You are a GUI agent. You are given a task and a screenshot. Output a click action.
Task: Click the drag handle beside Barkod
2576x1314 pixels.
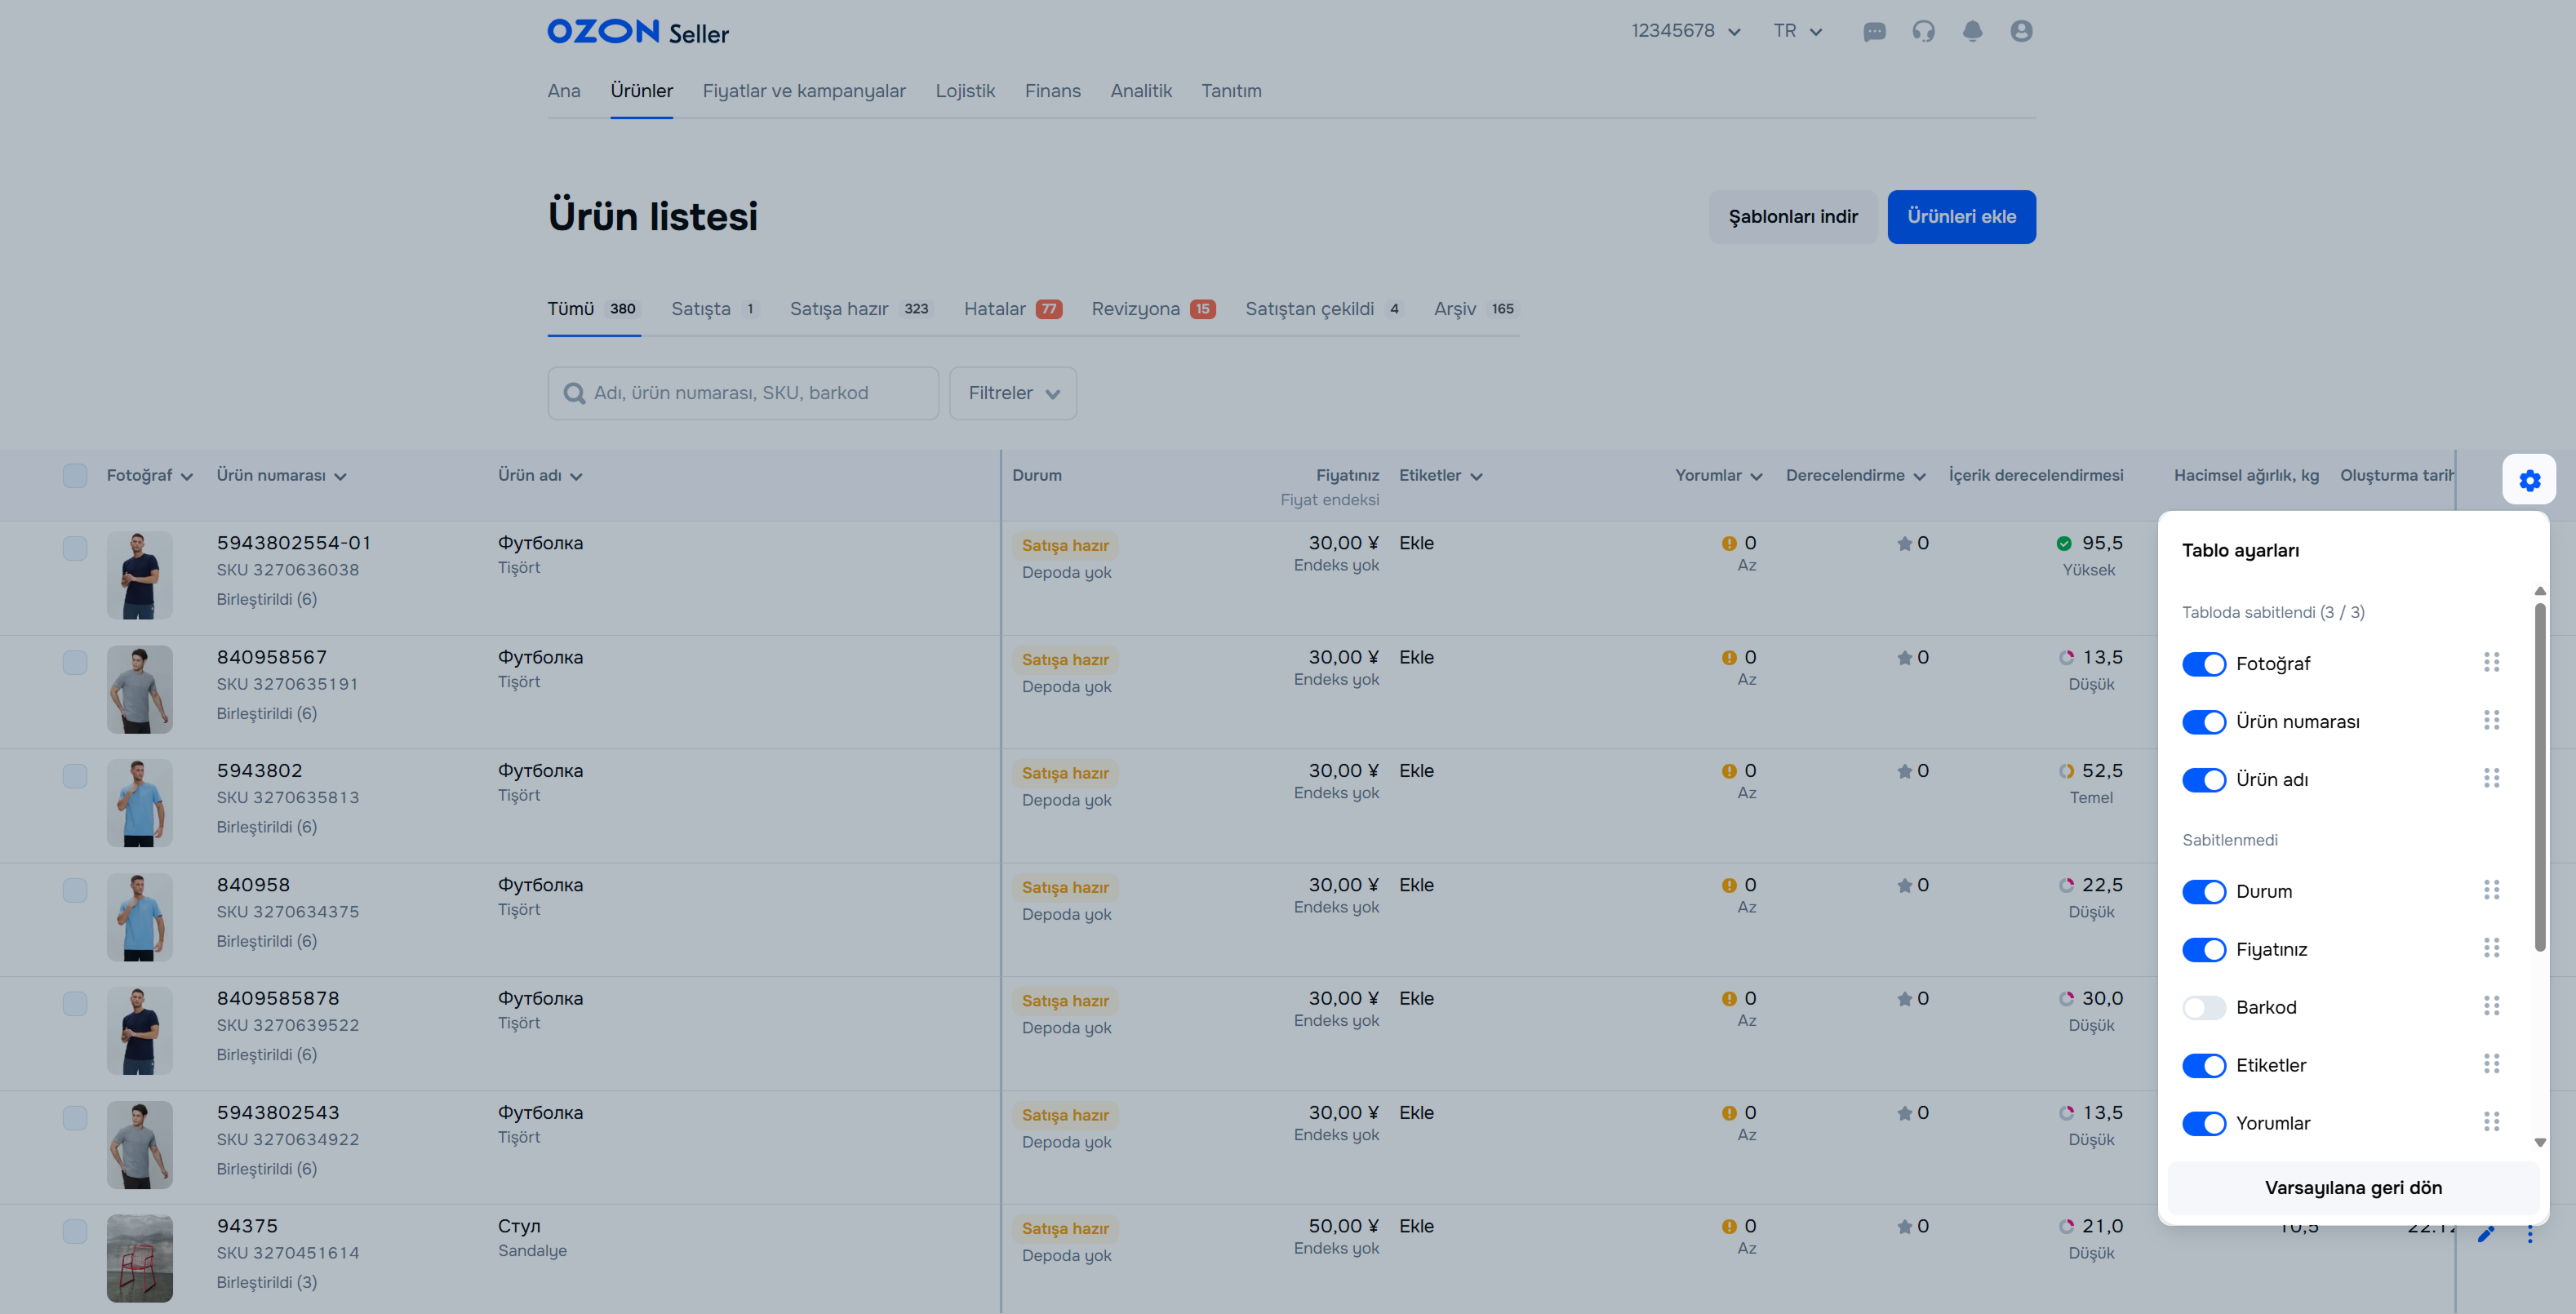click(2491, 1006)
